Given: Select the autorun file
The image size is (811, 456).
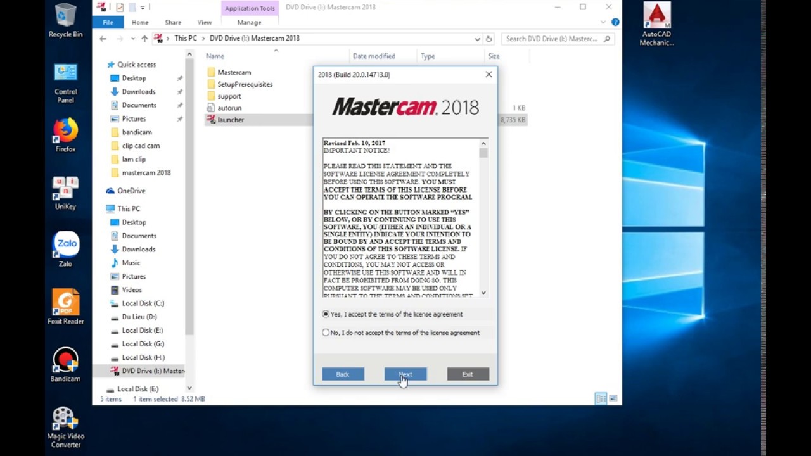Looking at the screenshot, I should (224, 108).
